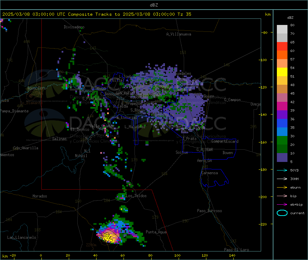The height and width of the screenshot is (260, 308).
Task: Click the Paso El Loro place label
Action: pos(236,250)
